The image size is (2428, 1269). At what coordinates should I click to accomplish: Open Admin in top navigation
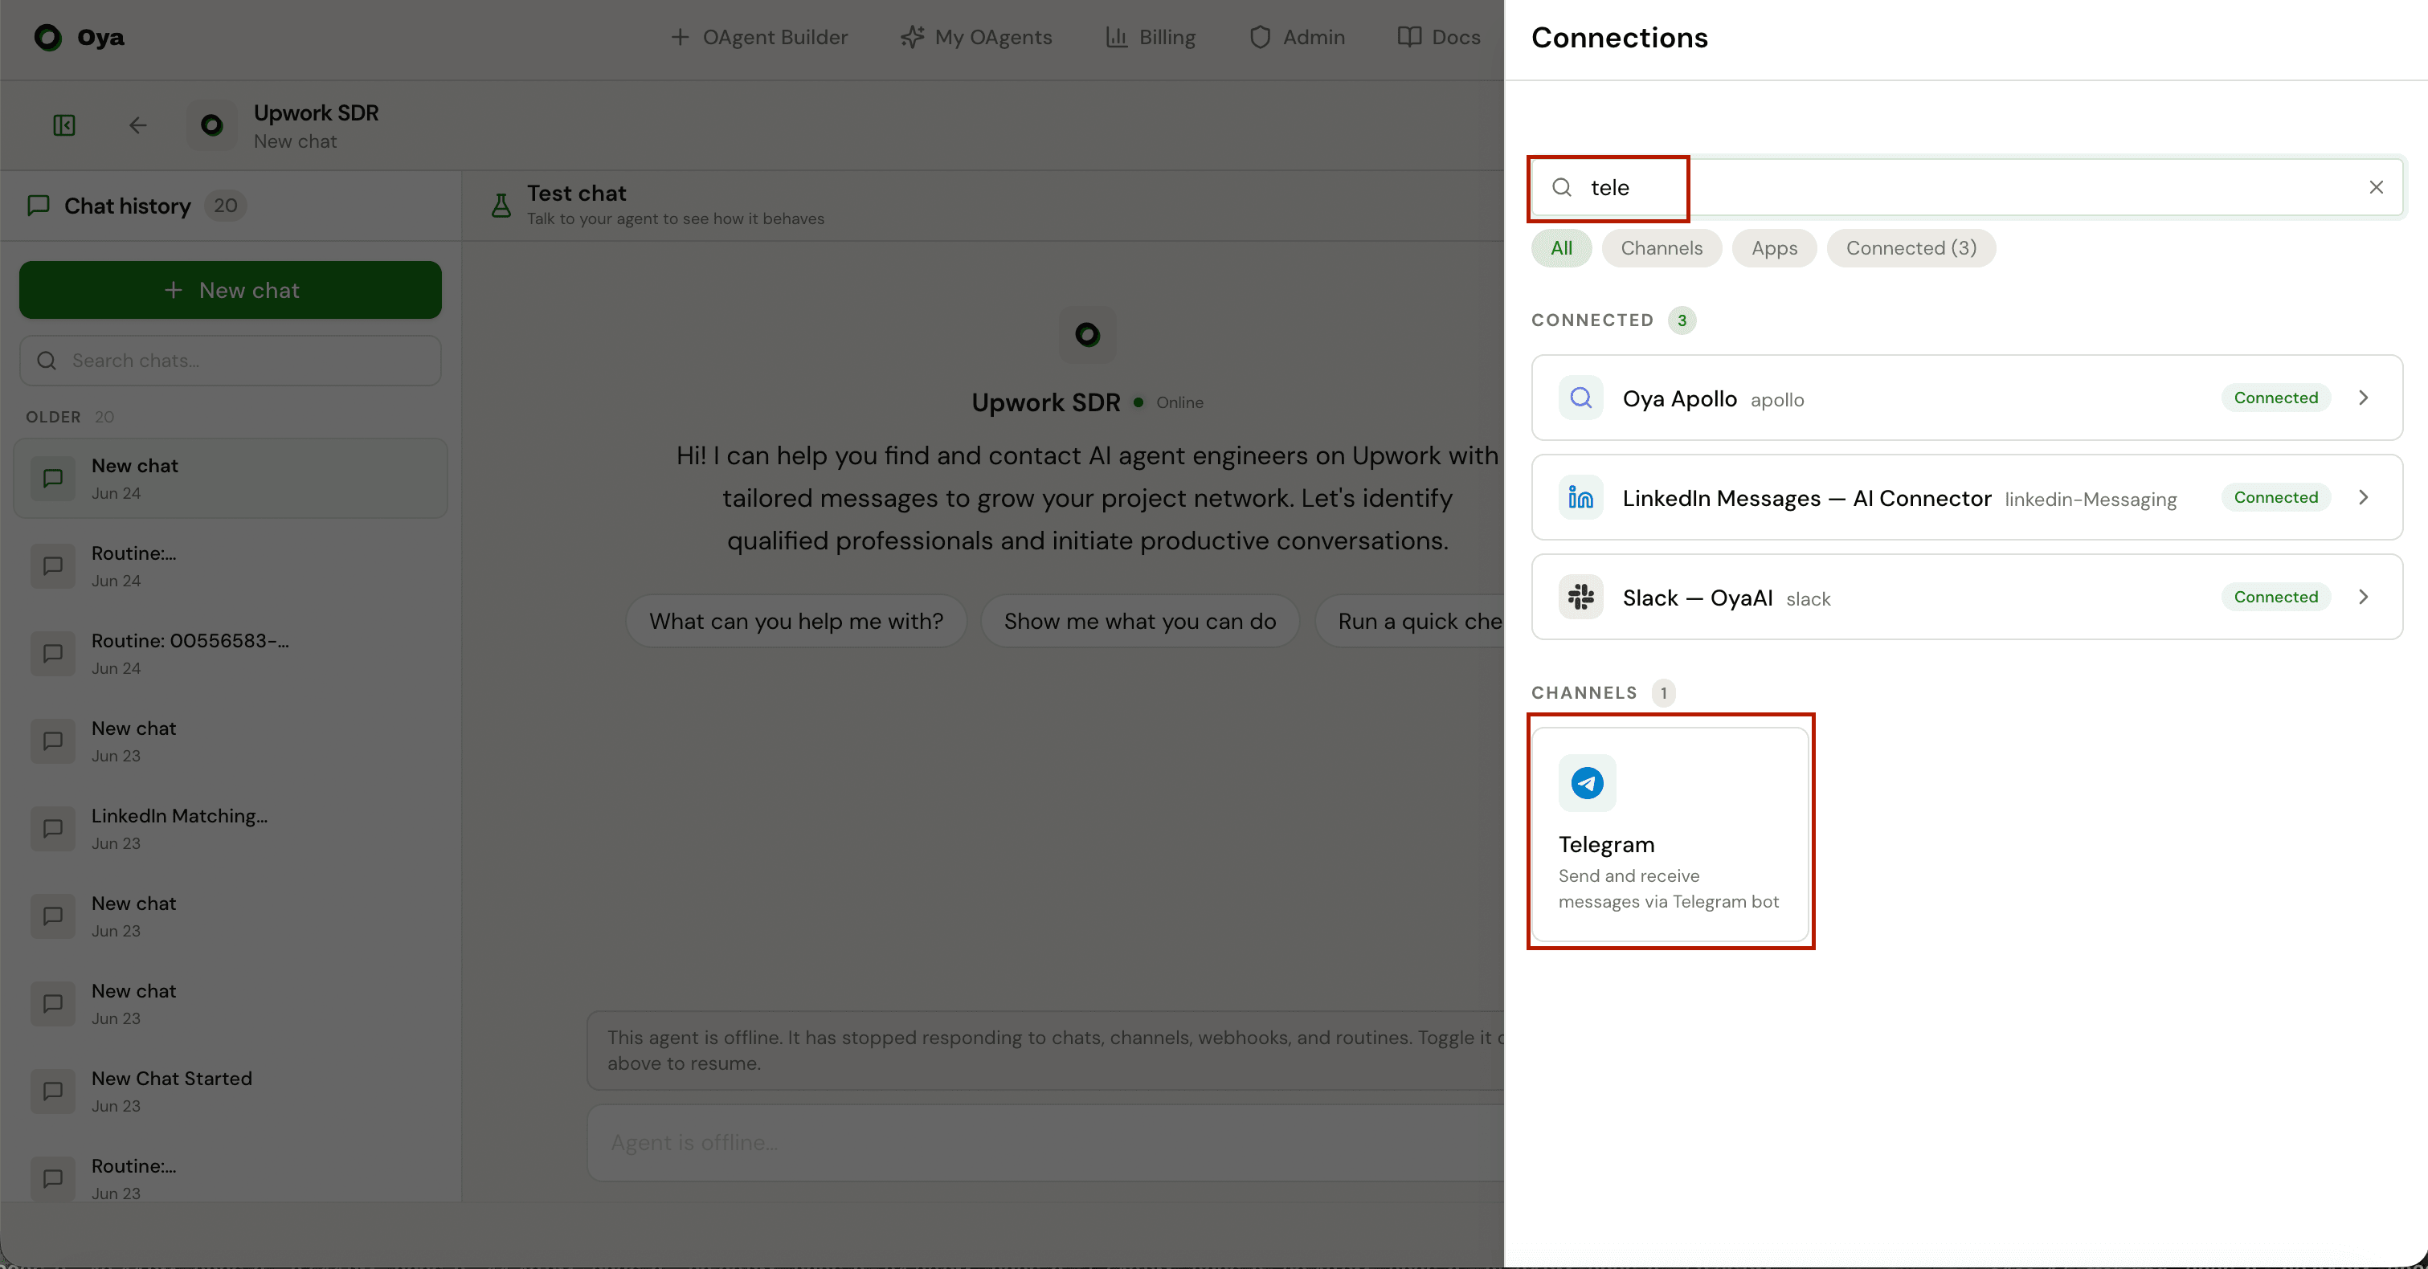coord(1297,37)
